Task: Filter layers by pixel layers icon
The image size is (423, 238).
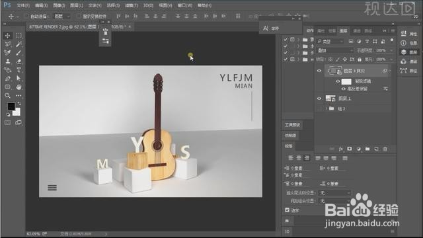Action: [351, 41]
